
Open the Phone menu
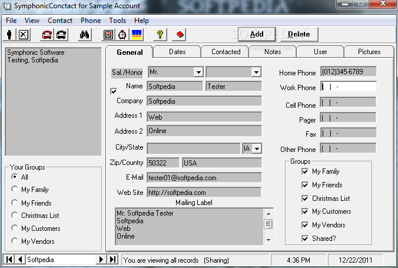point(91,21)
